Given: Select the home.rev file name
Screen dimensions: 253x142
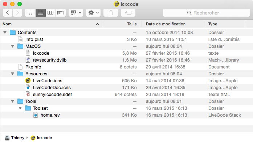Looking at the screenshot, I should coord(50,115).
